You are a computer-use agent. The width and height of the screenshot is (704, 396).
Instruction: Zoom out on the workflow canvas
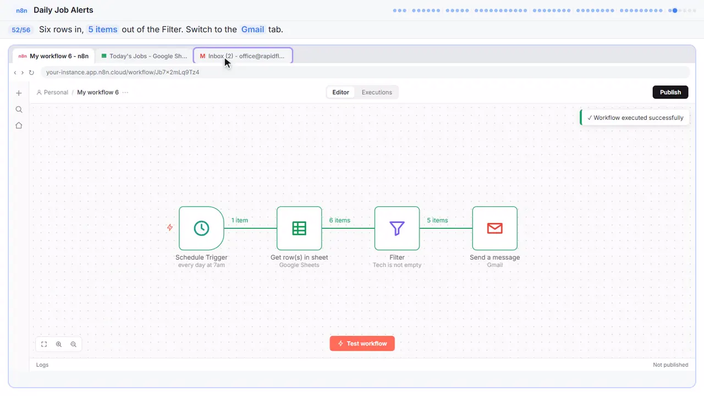tap(74, 344)
